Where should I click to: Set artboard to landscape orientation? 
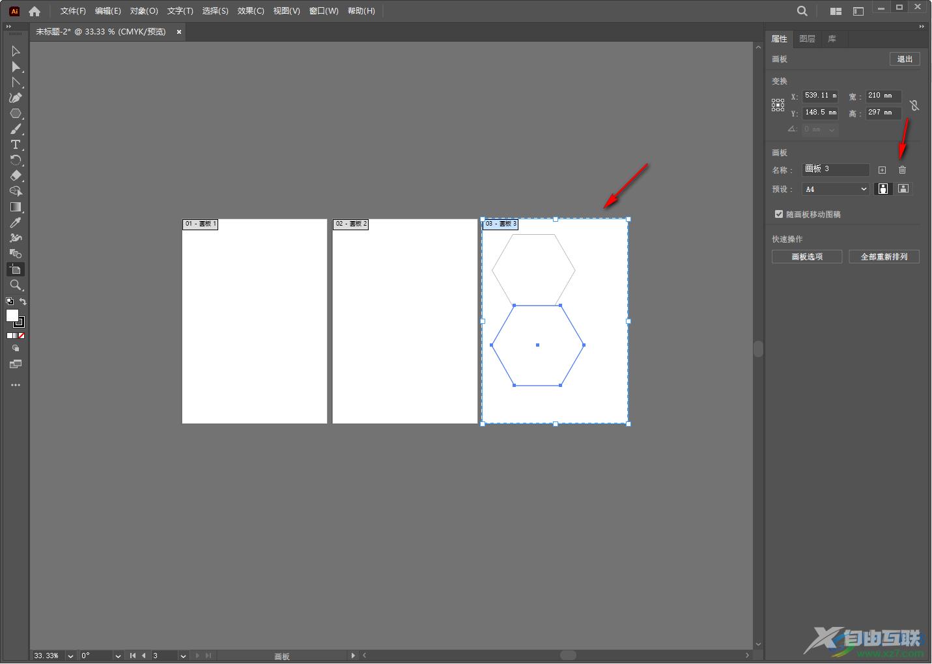pos(903,189)
